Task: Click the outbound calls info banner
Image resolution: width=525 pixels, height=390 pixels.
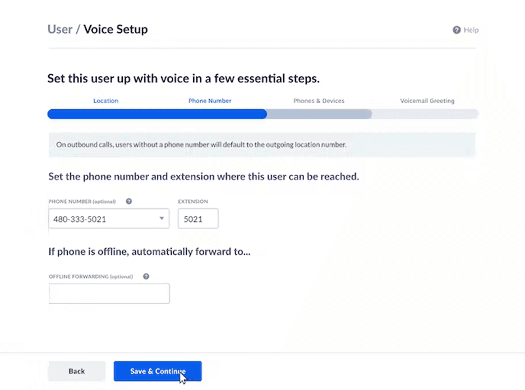Action: pyautogui.click(x=262, y=145)
